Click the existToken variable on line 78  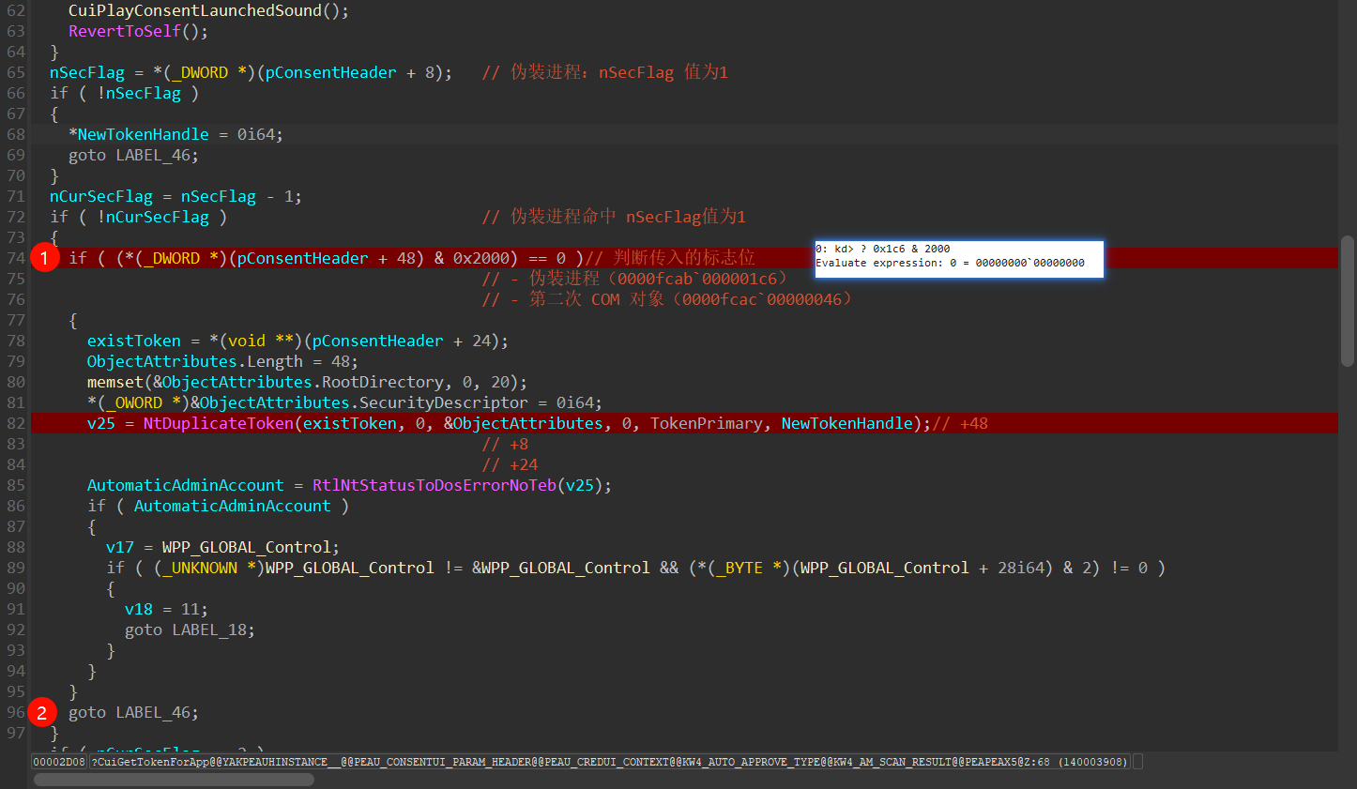coord(133,341)
